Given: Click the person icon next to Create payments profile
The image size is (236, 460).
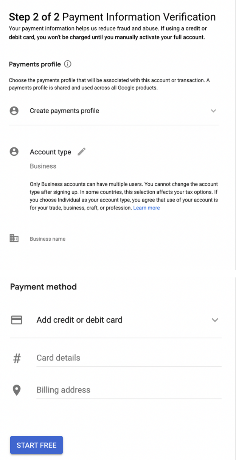Looking at the screenshot, I should (14, 111).
